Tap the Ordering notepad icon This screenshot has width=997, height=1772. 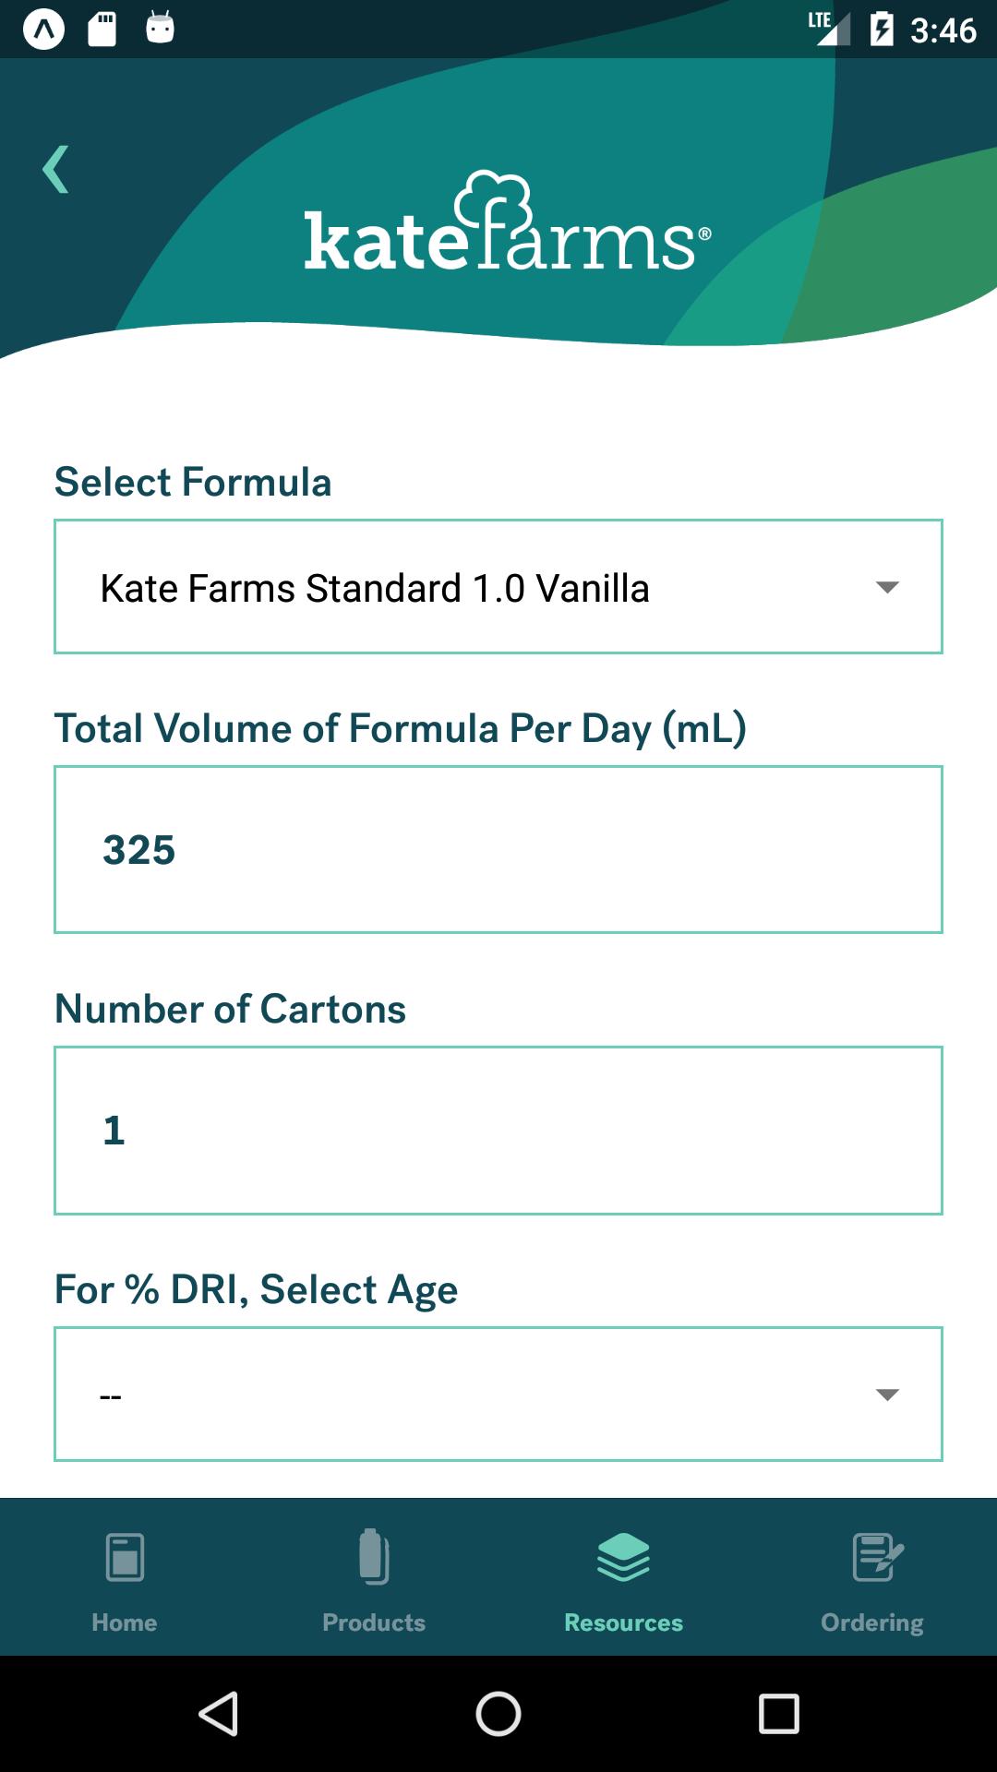tap(876, 1557)
